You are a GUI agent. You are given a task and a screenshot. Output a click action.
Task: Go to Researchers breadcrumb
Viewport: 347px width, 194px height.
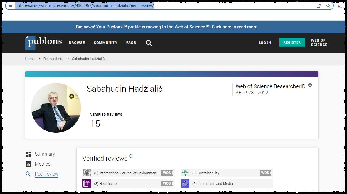coord(53,59)
